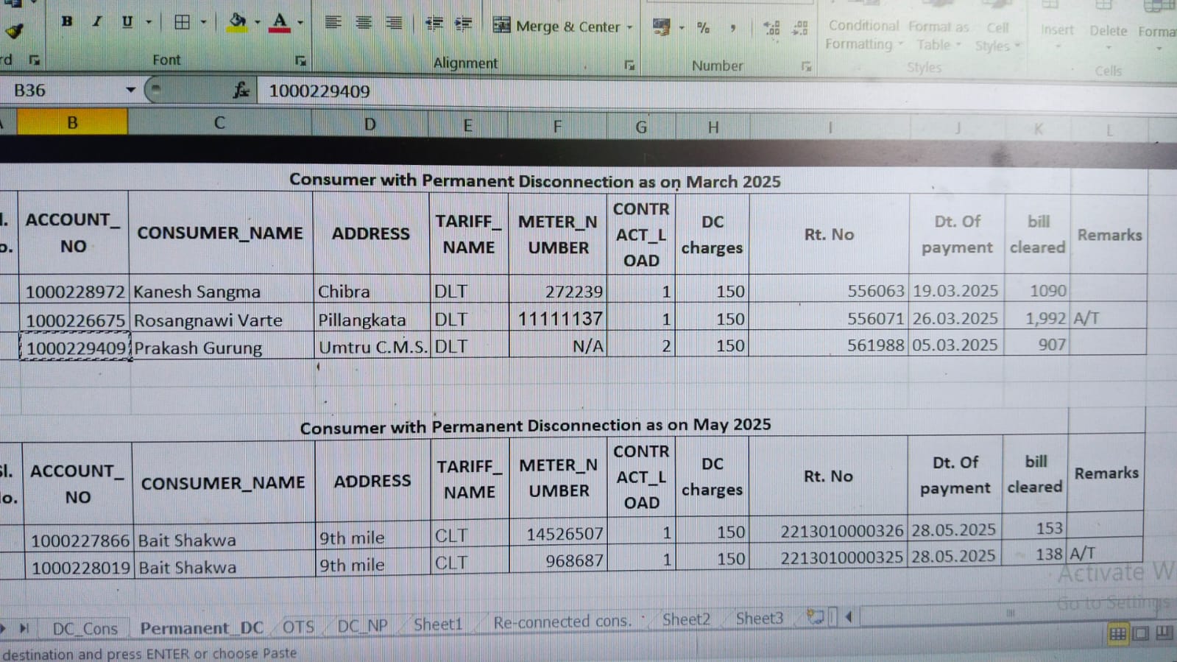Click the Format Painter brush icon
1177x662 pixels.
(x=14, y=31)
